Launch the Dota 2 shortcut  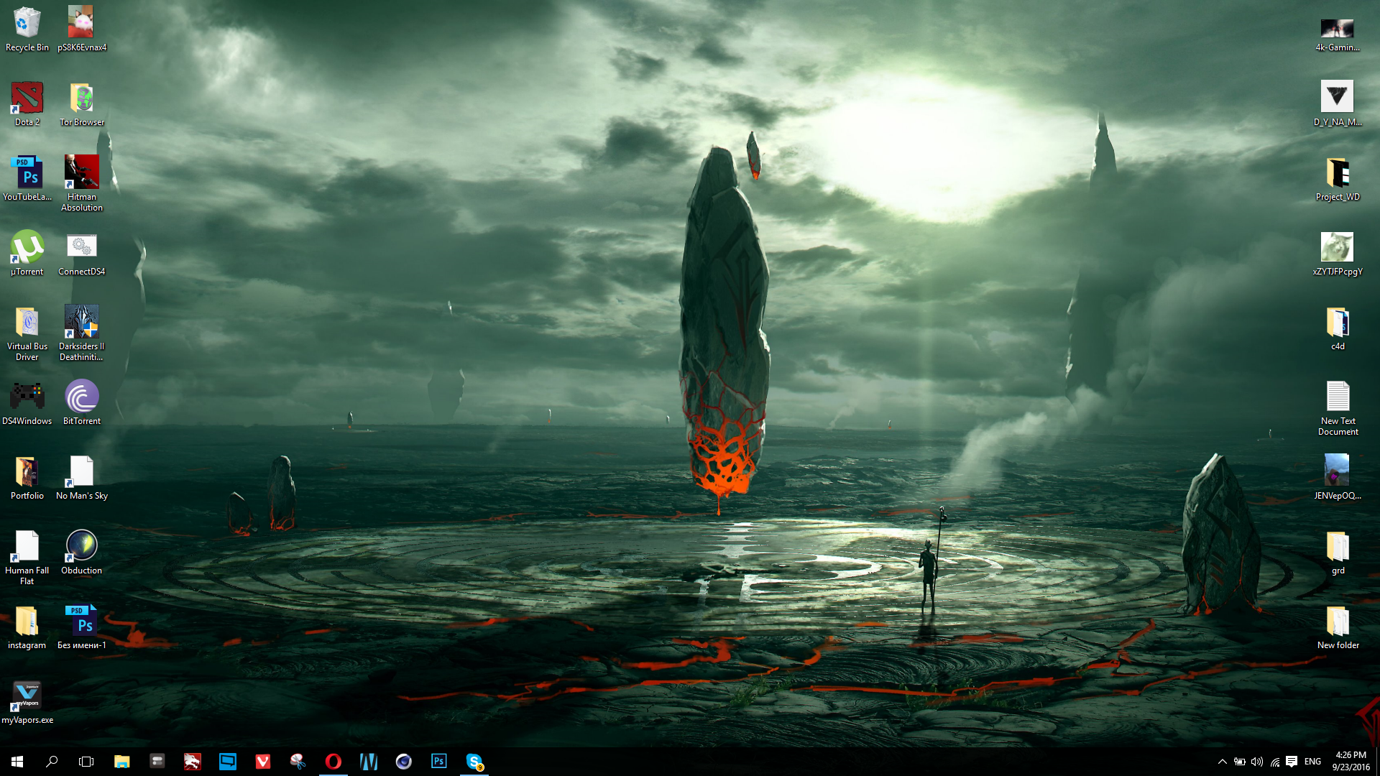click(x=27, y=104)
